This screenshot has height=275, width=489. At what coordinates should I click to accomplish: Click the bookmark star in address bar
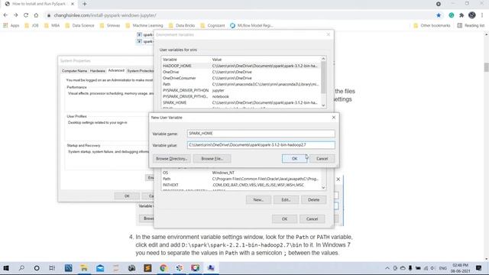click(439, 15)
